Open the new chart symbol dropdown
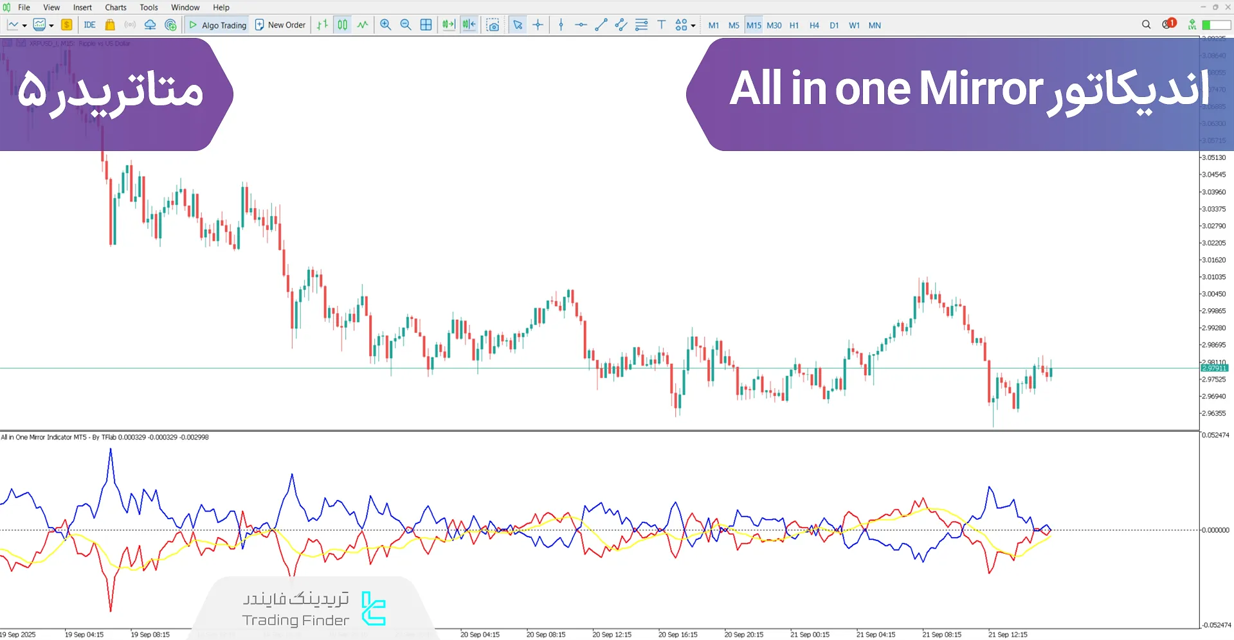The image size is (1234, 640). point(24,24)
